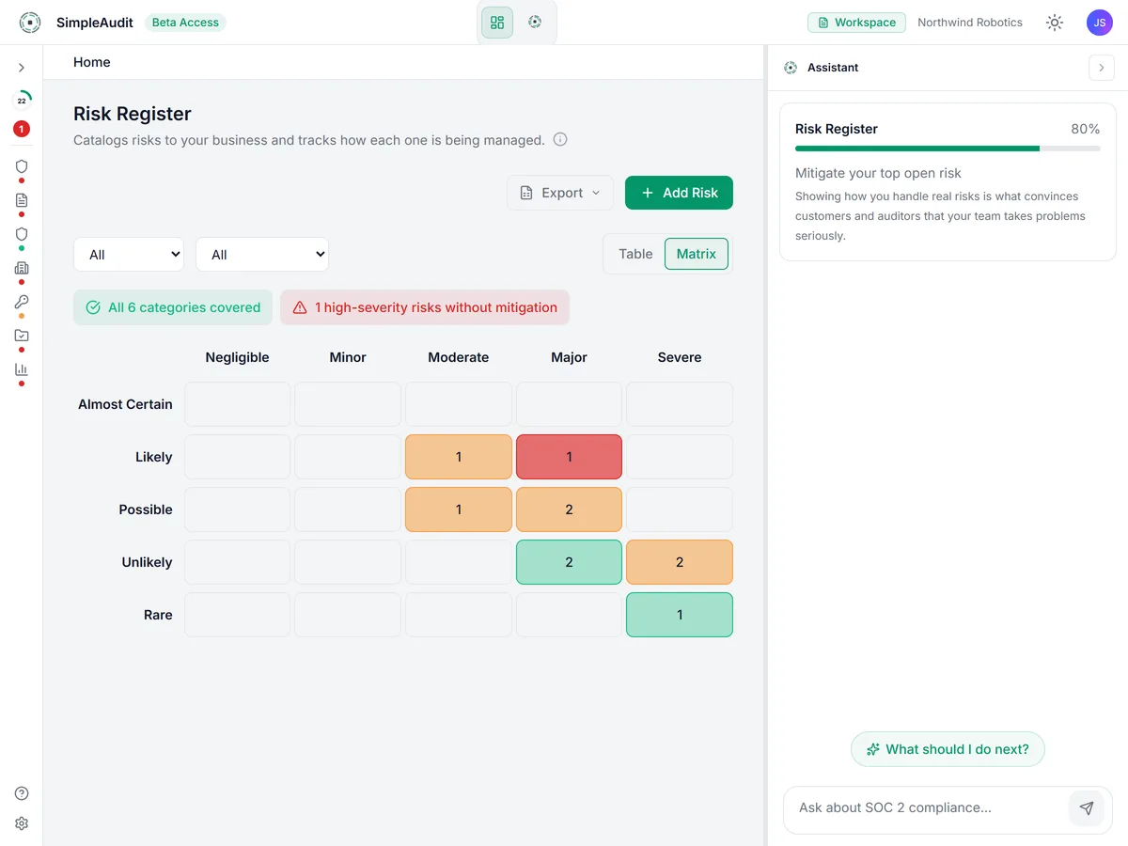Viewport: 1128px width, 846px height.
Task: Switch to Matrix view
Action: click(697, 254)
